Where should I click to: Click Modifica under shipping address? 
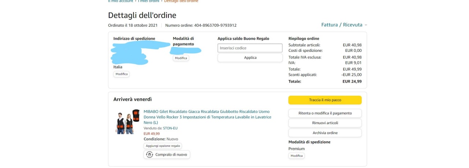tap(121, 74)
